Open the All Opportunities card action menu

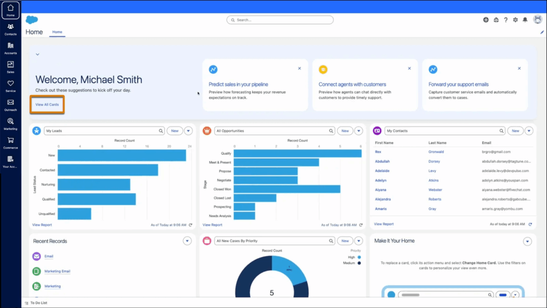[358, 131]
